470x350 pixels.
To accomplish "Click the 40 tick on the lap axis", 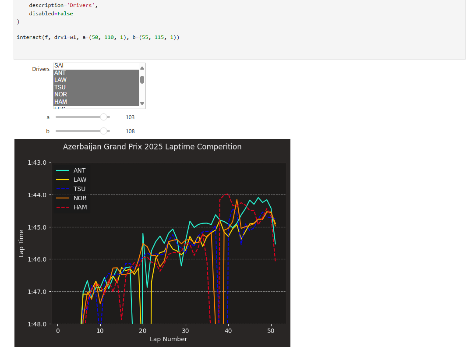I will click(228, 331).
